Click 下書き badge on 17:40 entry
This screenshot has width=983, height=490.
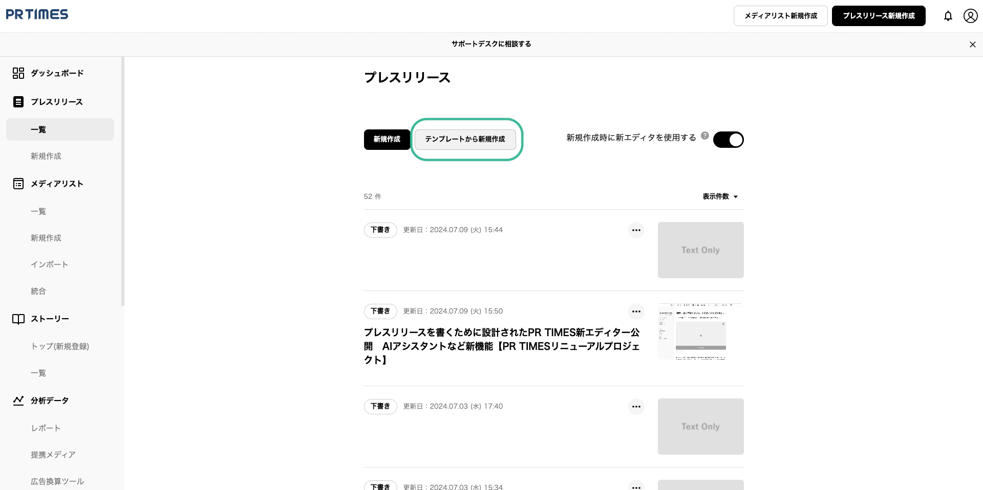tap(380, 407)
